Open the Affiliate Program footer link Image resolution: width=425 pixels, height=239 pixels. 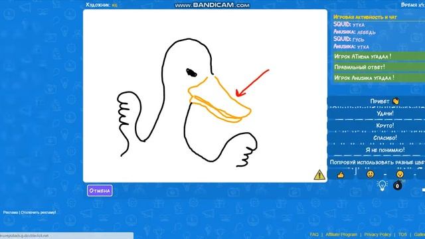341,234
